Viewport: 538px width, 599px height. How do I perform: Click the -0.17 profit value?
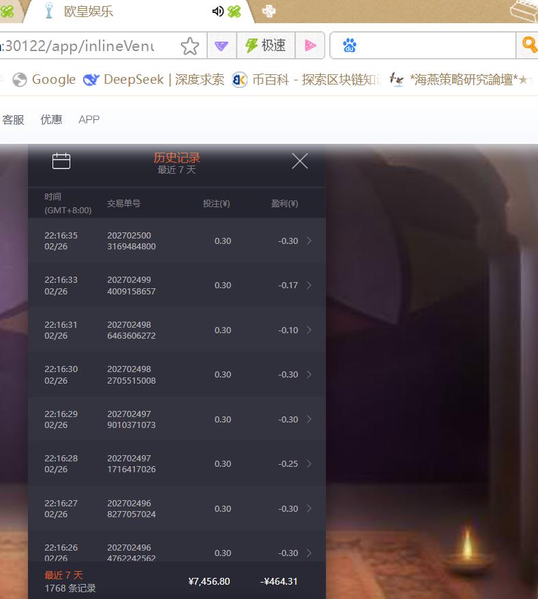[x=288, y=286]
